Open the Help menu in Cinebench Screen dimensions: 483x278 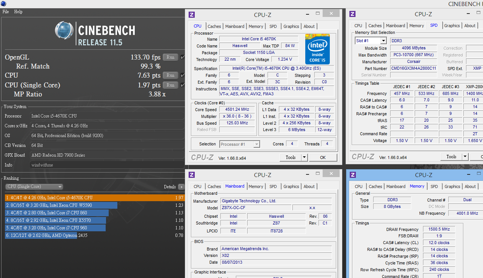[18, 12]
